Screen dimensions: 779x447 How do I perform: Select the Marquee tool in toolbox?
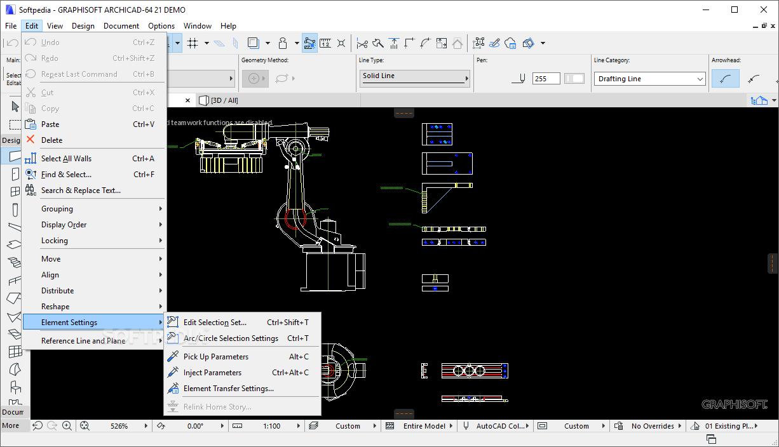click(x=15, y=124)
